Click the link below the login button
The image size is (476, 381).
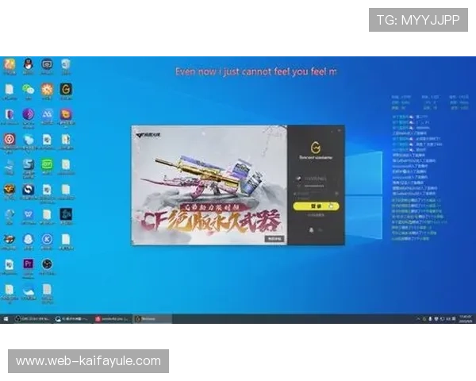[x=316, y=215]
